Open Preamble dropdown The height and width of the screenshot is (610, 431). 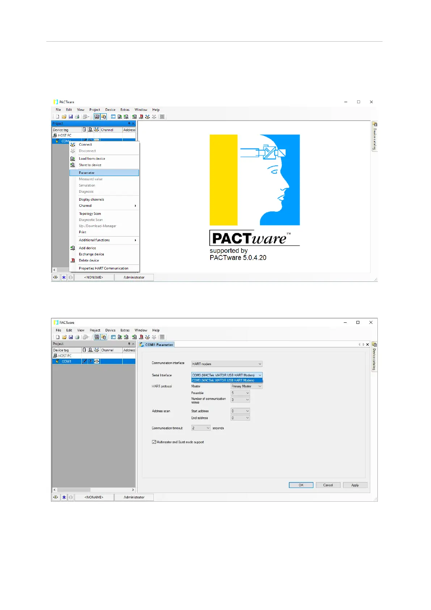tap(240, 393)
